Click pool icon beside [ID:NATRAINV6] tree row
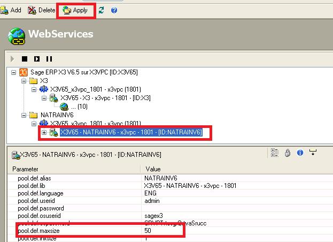Image resolution: width=333 pixels, height=242 pixels. pyautogui.click(x=54, y=132)
